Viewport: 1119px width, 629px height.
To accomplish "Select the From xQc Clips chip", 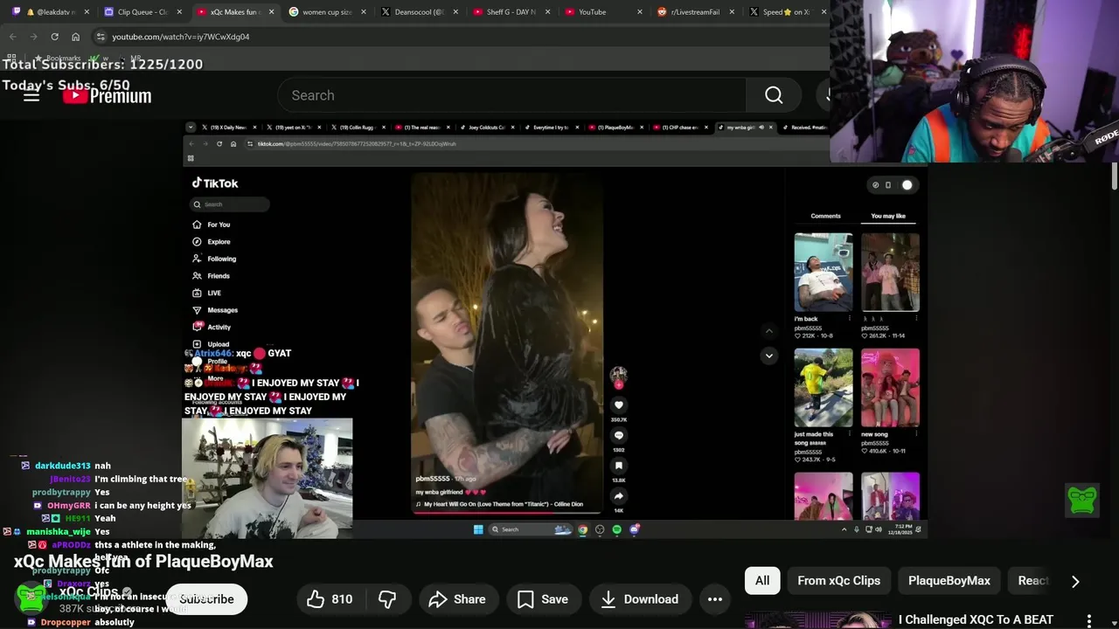I will point(838,581).
